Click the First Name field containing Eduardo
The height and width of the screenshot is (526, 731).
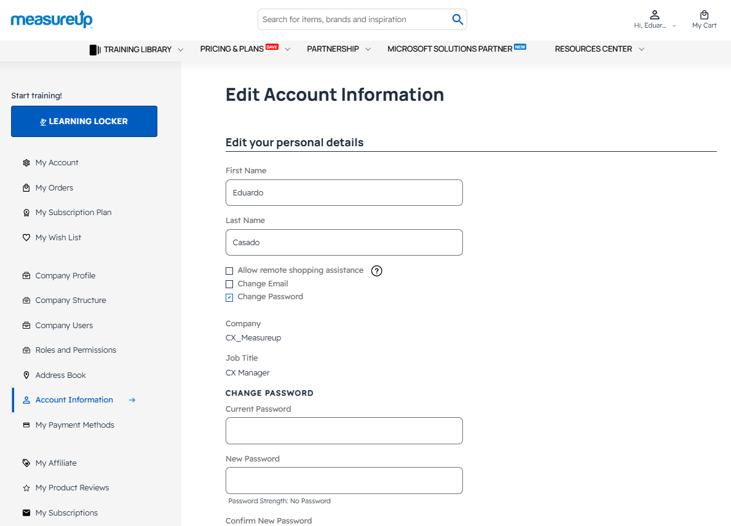pos(344,193)
